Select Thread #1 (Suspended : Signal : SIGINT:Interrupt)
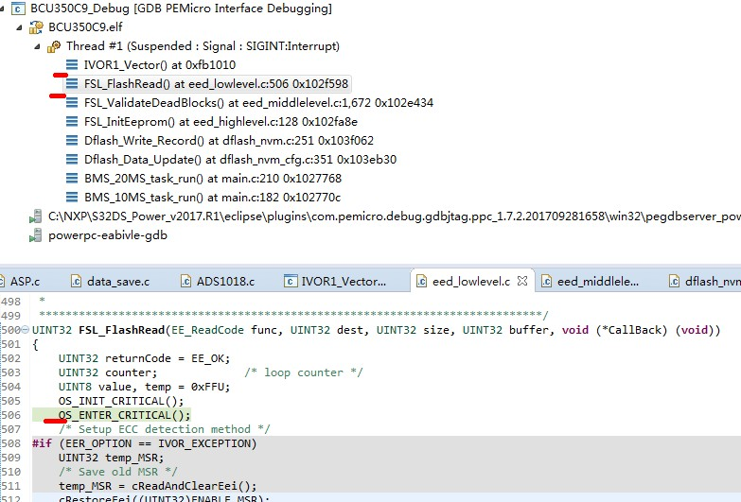 point(203,46)
